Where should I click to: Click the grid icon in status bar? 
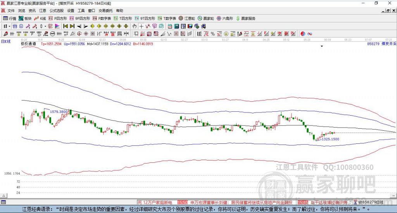coord(3,203)
